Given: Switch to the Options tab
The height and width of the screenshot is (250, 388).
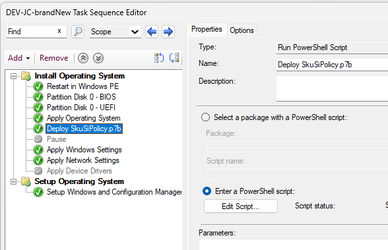Looking at the screenshot, I should pyautogui.click(x=242, y=30).
